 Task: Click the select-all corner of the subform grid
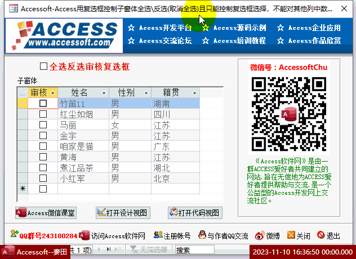(23, 92)
